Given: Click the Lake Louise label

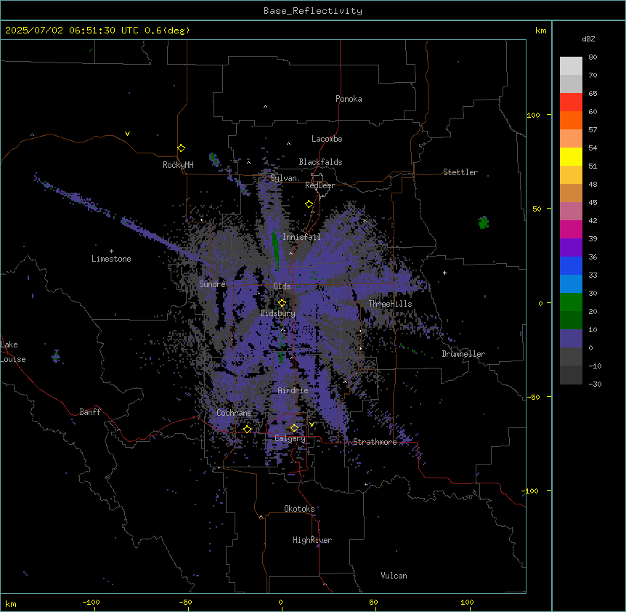Looking at the screenshot, I should (x=13, y=352).
